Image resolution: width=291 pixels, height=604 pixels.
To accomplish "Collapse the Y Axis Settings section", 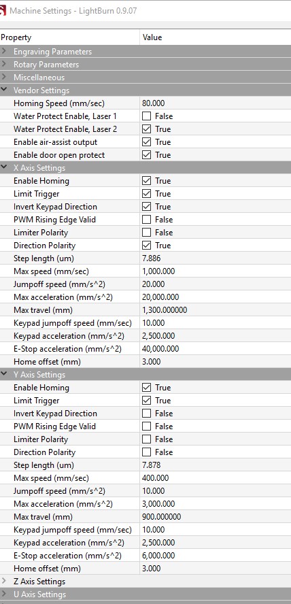I will (x=4, y=374).
